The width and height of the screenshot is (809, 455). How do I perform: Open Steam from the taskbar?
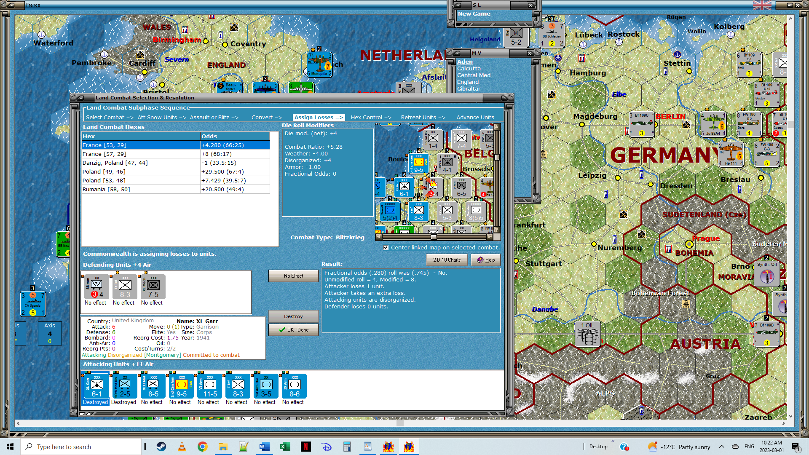point(161,447)
